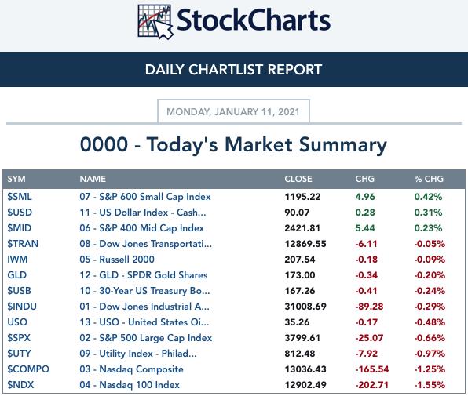Viewport: 468px width, 396px height.
Task: Open the $USD symbol link
Action: (x=20, y=213)
